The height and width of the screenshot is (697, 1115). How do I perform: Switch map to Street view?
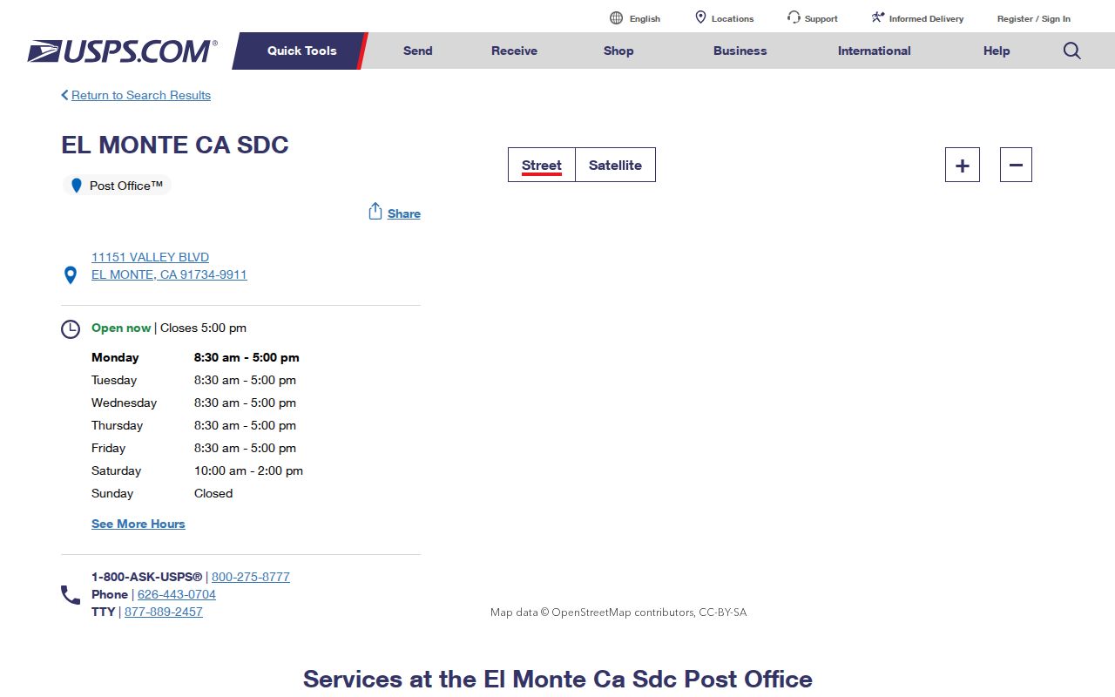(542, 165)
